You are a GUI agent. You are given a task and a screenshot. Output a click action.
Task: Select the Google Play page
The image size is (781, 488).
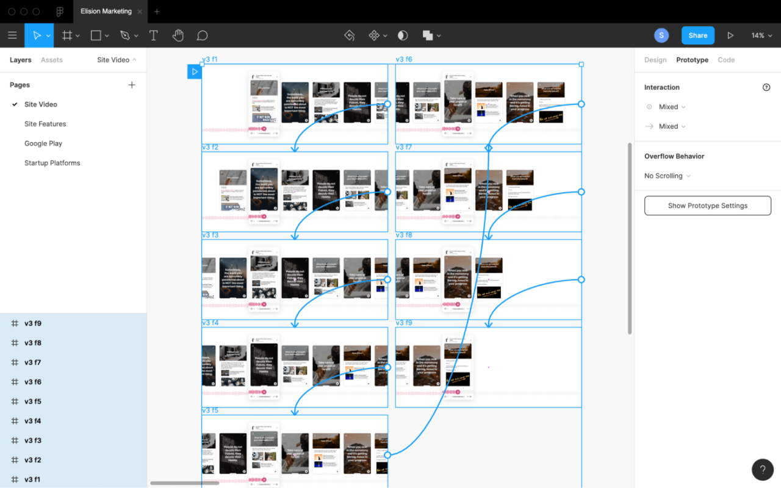click(42, 143)
